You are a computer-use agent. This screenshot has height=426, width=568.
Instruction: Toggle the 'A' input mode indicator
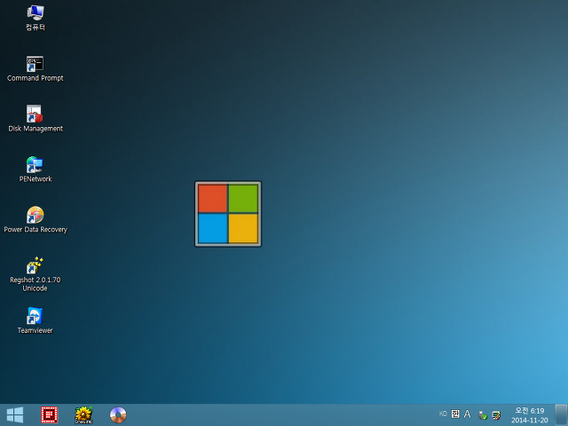pyautogui.click(x=468, y=414)
